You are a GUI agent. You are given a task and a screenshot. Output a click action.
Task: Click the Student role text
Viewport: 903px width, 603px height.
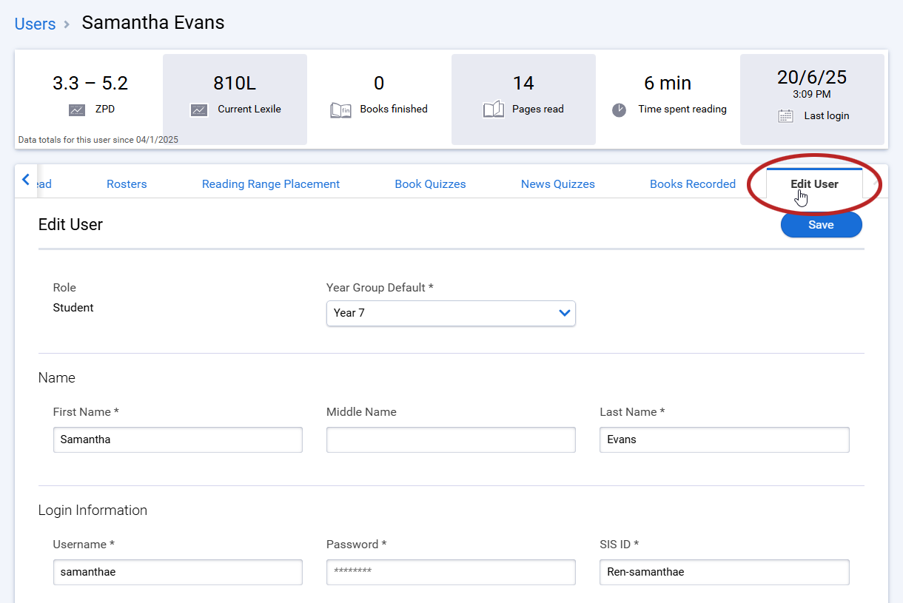coord(73,308)
